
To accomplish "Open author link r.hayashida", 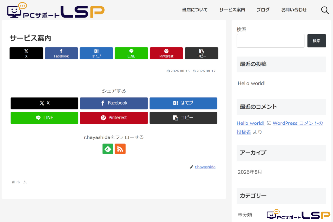I will (205, 167).
